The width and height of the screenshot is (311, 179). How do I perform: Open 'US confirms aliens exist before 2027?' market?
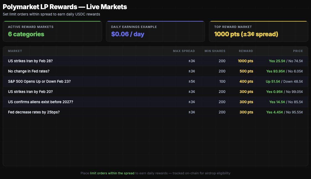click(41, 102)
